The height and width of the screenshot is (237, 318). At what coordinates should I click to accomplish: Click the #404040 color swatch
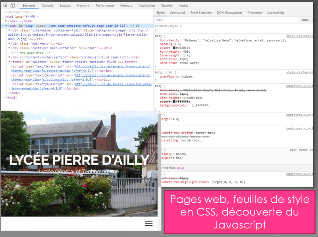[174, 48]
